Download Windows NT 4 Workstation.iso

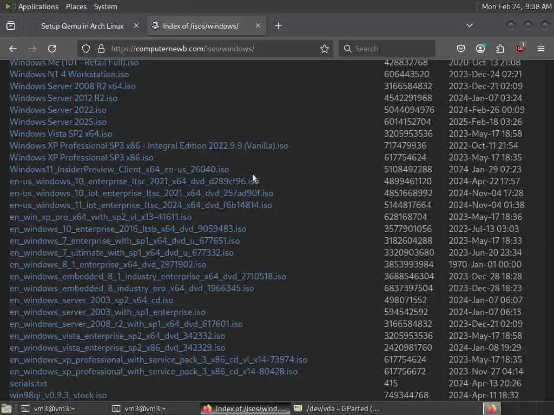pos(69,75)
